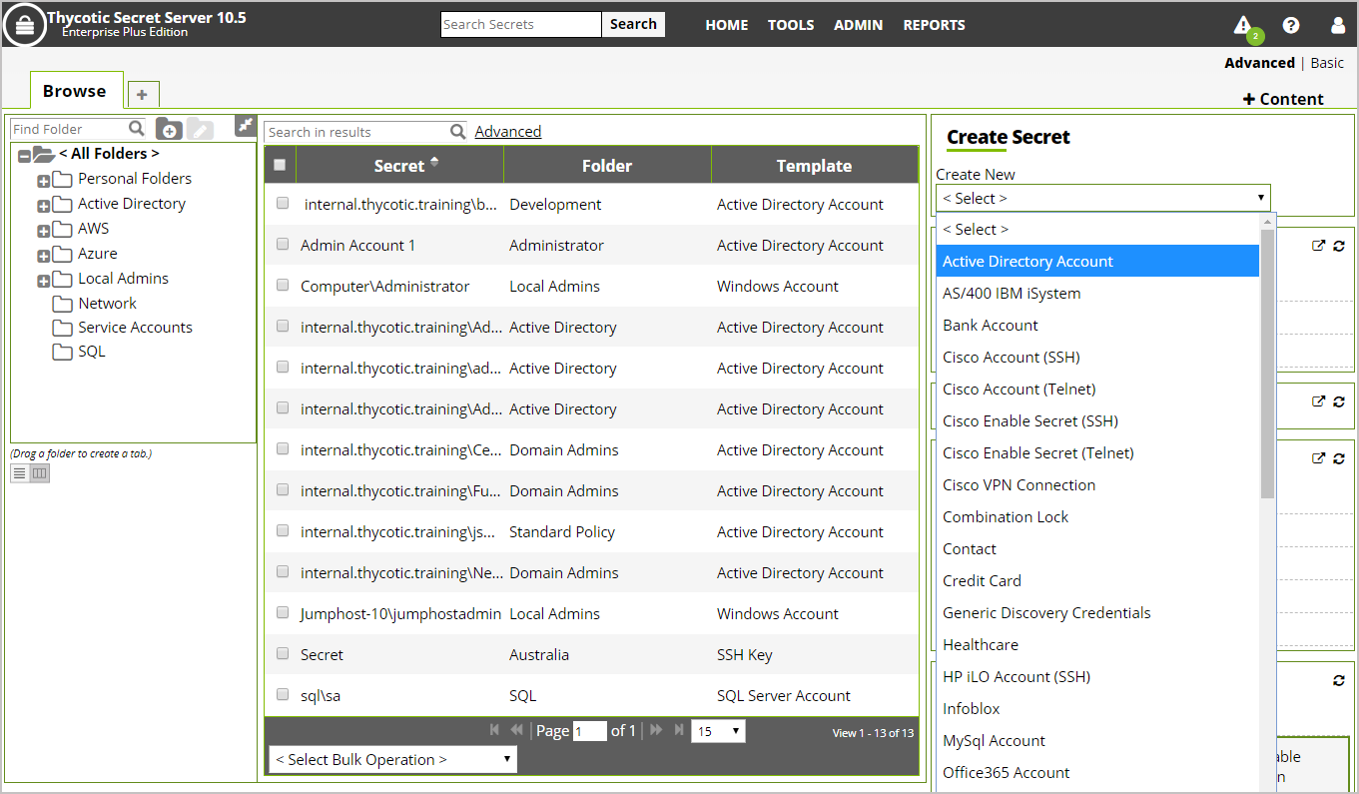The height and width of the screenshot is (794, 1359).
Task: Expand the AWS folder node
Action: (43, 231)
